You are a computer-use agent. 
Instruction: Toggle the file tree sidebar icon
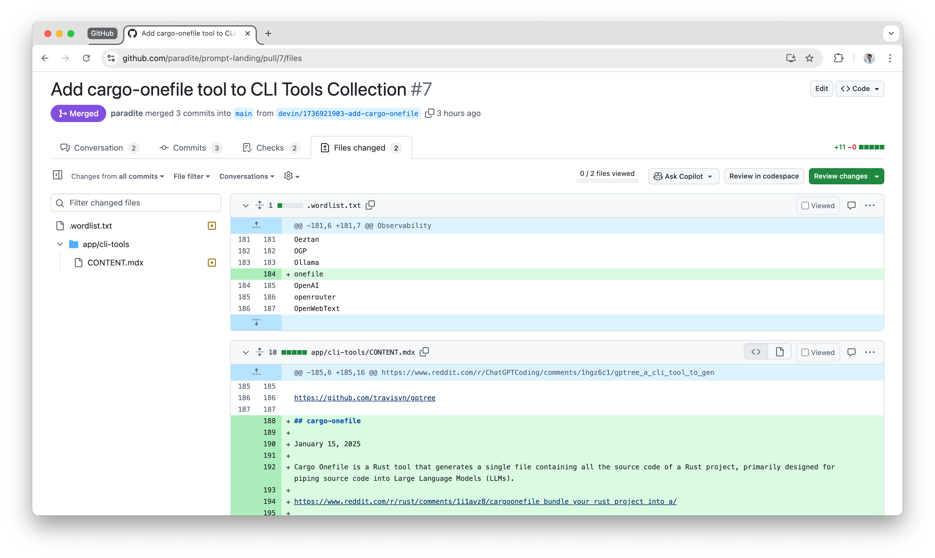click(58, 175)
